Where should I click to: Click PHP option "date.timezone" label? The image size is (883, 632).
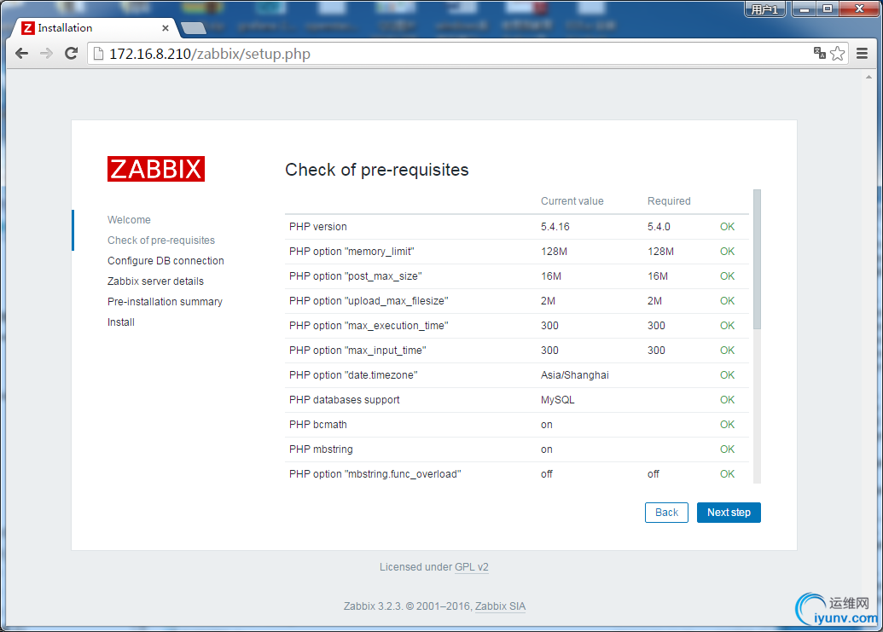click(354, 375)
